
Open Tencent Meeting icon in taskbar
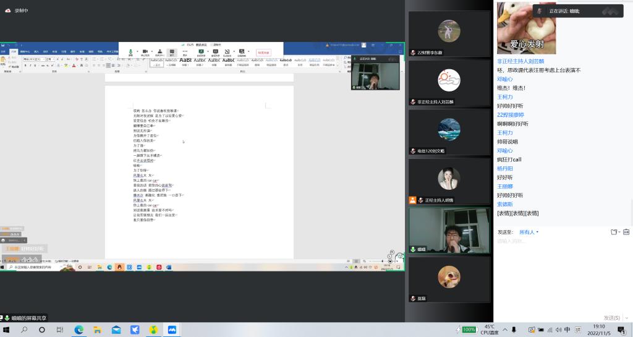[x=172, y=330]
